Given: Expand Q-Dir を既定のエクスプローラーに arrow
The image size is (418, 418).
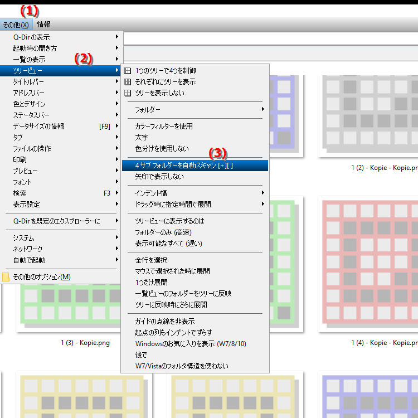Looking at the screenshot, I should (117, 221).
